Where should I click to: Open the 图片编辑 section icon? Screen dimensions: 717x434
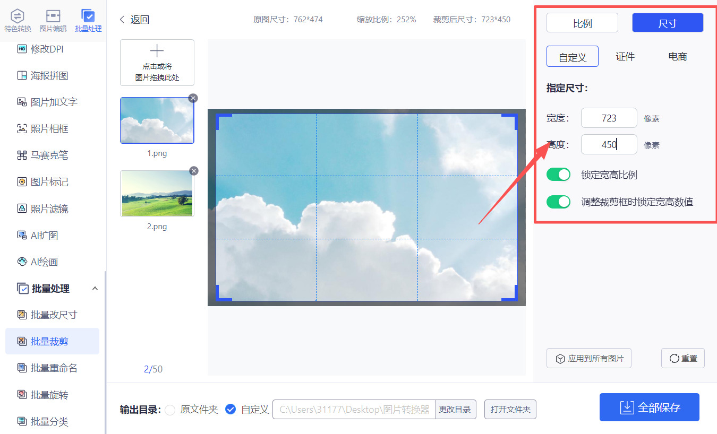pyautogui.click(x=53, y=16)
